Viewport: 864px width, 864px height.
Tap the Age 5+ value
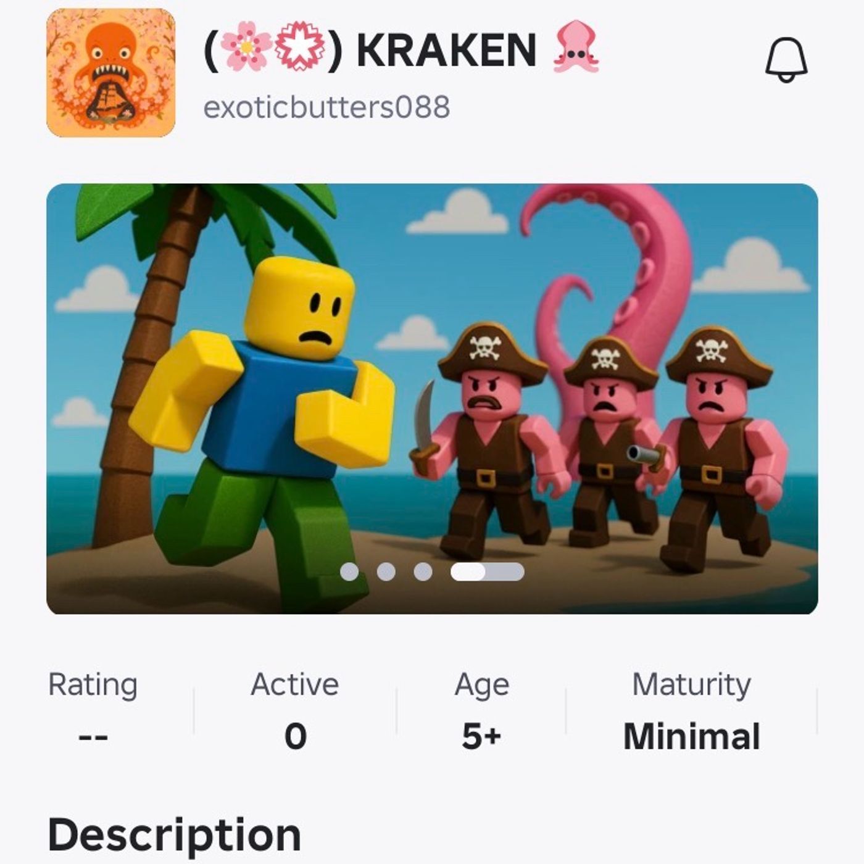click(482, 736)
